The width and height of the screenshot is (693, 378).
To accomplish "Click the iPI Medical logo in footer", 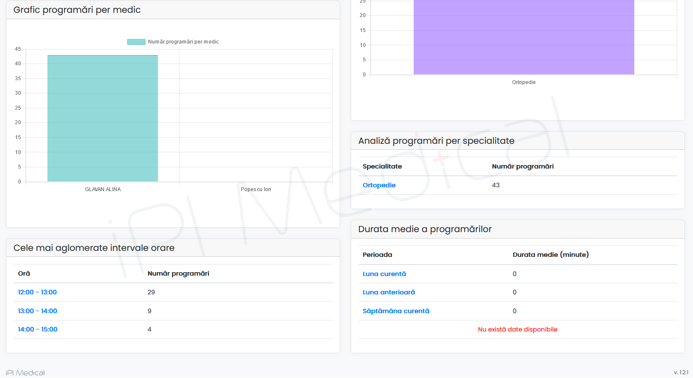I will tap(25, 373).
